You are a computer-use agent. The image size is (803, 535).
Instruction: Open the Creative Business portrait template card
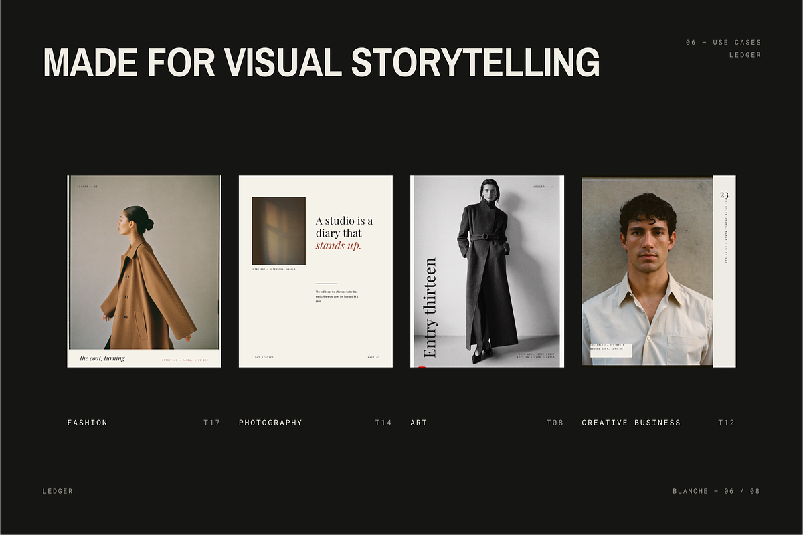[658, 272]
